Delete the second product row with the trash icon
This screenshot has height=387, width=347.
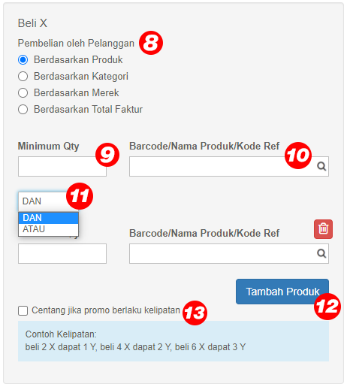point(323,229)
